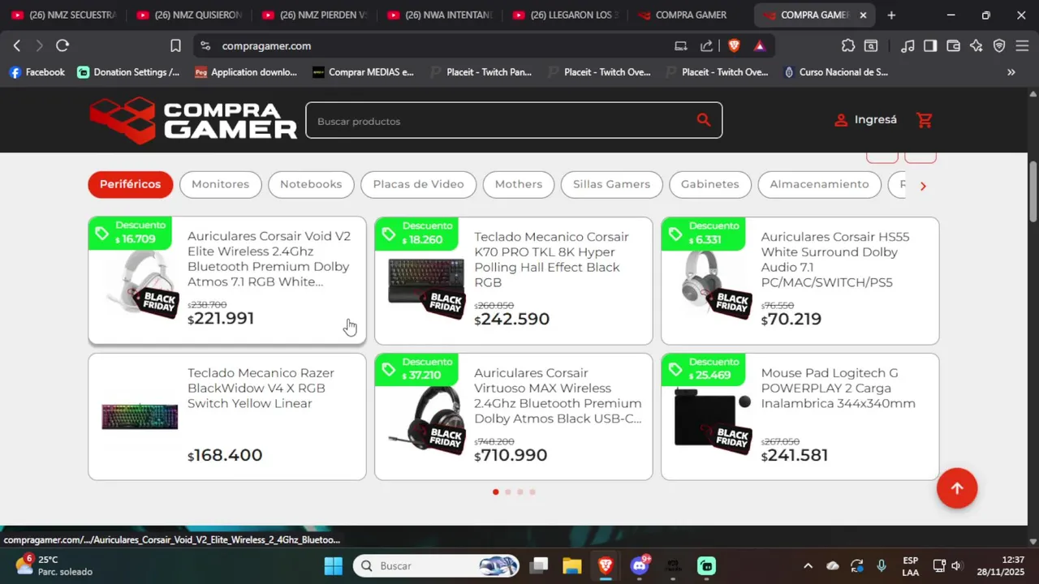Go back using the browser back arrow
Image resolution: width=1039 pixels, height=584 pixels.
[17, 46]
